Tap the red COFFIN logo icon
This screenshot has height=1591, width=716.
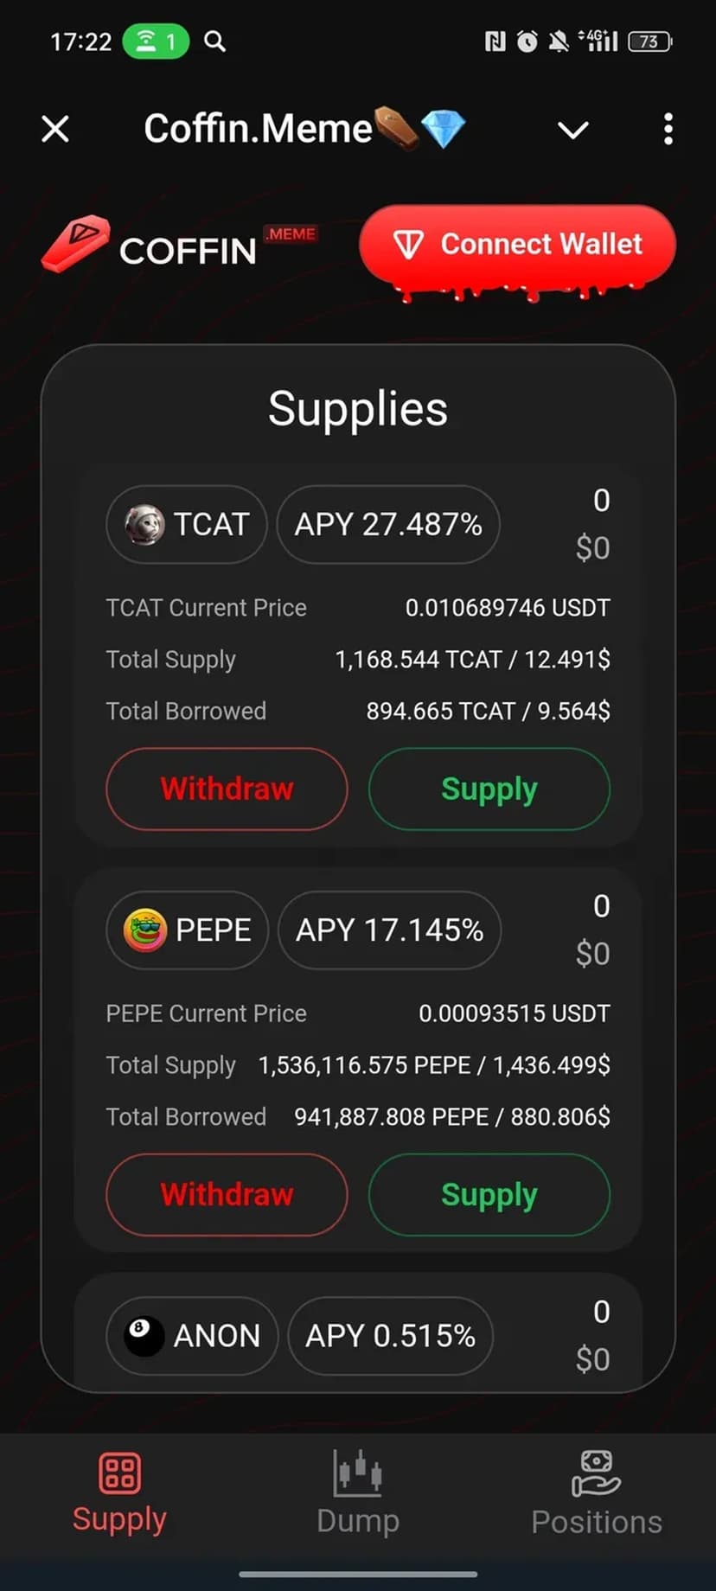click(76, 244)
